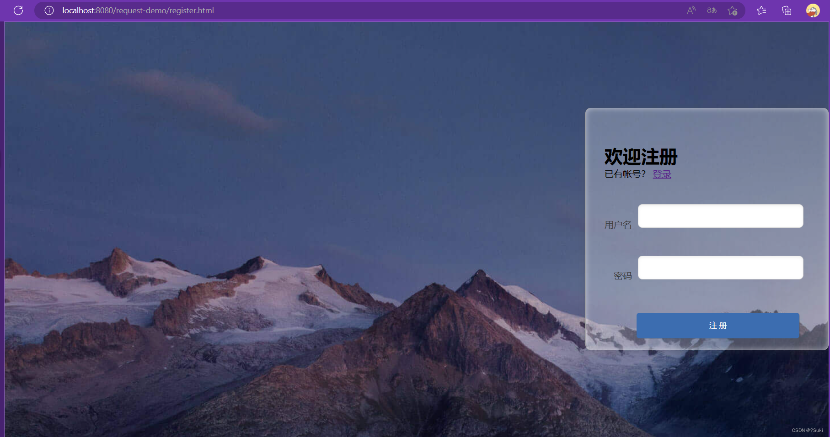Open the browser profile avatar
Viewport: 830px width, 437px height.
[x=813, y=10]
